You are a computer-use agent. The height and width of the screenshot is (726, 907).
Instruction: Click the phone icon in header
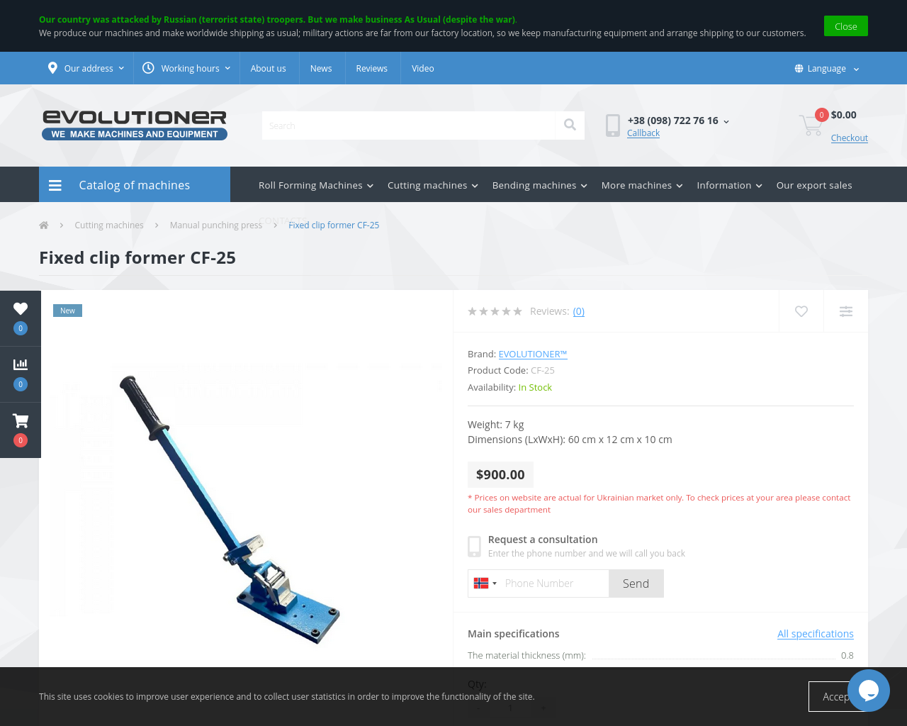(x=613, y=125)
